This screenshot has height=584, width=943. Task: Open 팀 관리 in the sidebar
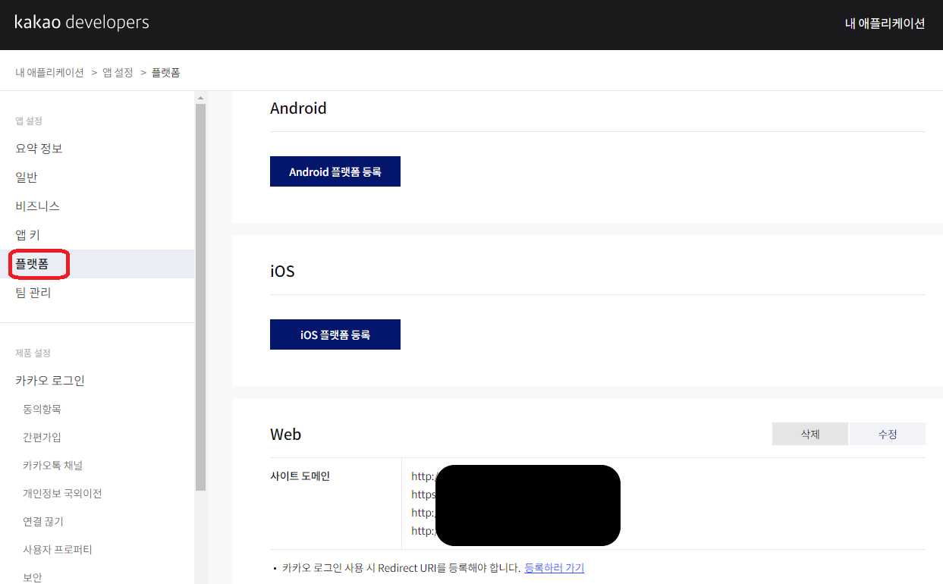coord(33,293)
